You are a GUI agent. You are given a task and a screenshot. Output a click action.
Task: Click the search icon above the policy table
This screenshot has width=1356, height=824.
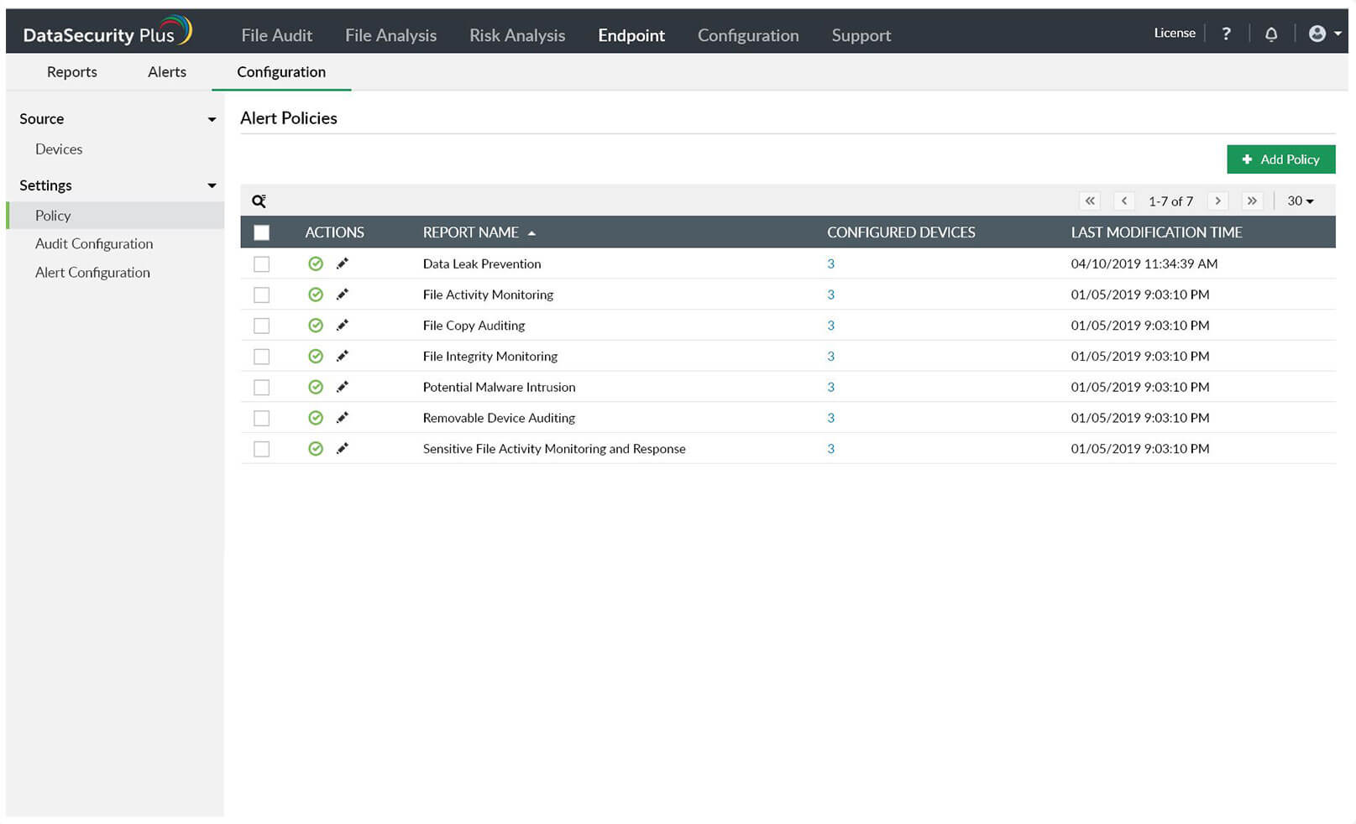259,201
